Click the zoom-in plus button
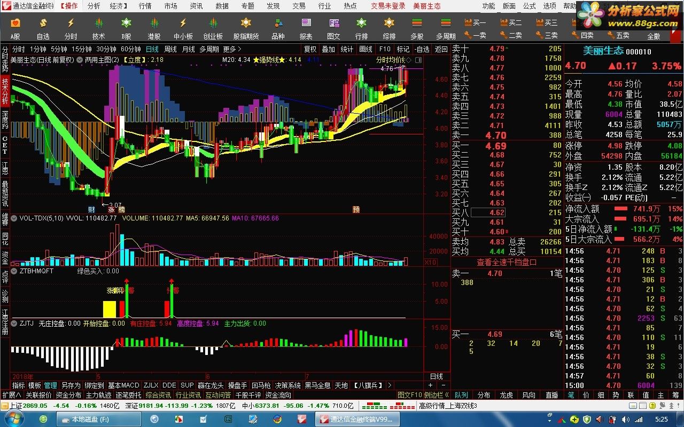 [431, 385]
